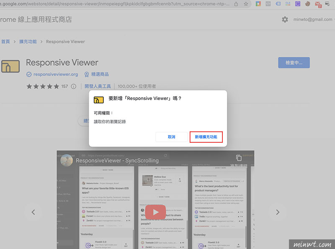Open the 首頁 breadcrumb link
Screen dimensions: 335x249
(5, 41)
